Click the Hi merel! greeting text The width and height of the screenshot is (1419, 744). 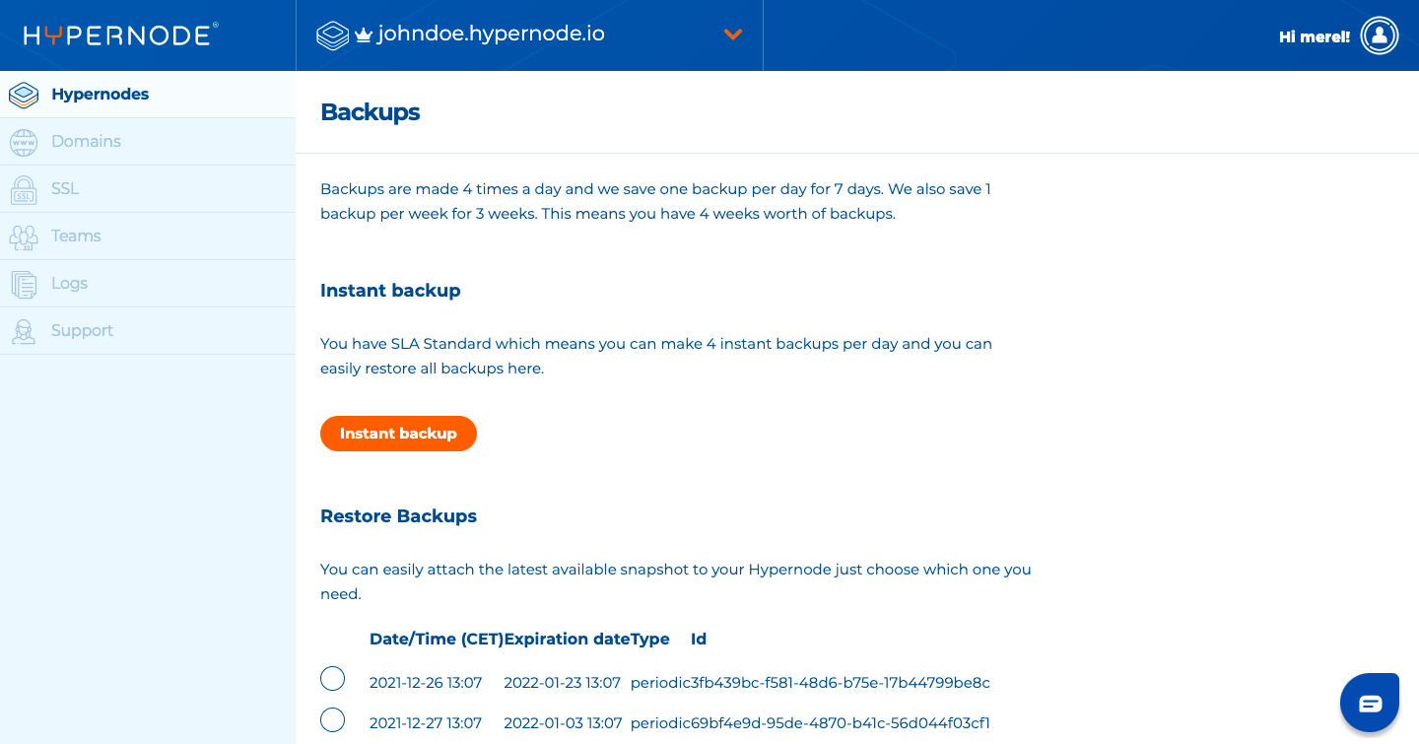pos(1314,36)
